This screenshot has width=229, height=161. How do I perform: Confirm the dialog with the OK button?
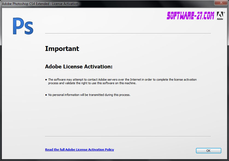tap(209, 151)
